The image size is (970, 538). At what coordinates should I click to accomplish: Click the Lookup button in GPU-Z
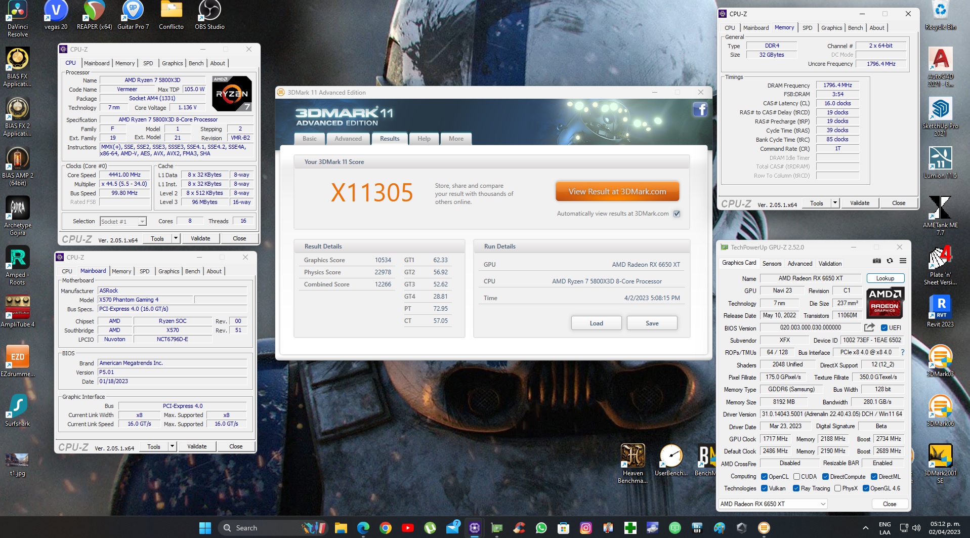[885, 278]
